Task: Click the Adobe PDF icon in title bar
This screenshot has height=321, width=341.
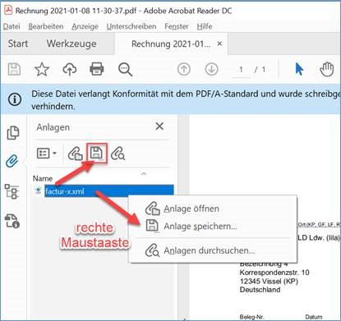Action: 8,11
